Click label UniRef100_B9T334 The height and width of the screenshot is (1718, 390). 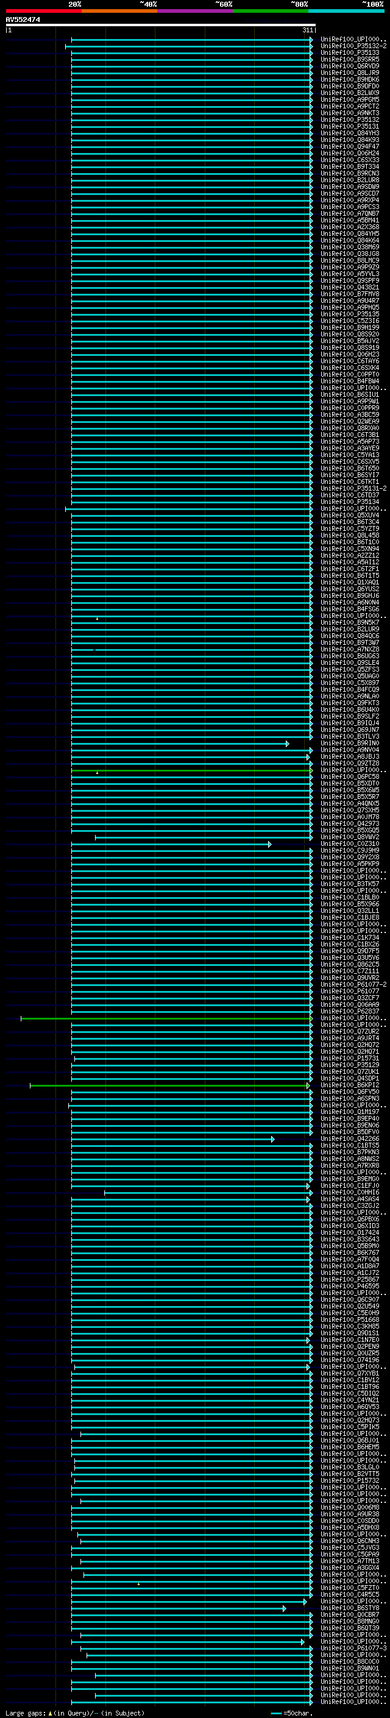pos(350,167)
